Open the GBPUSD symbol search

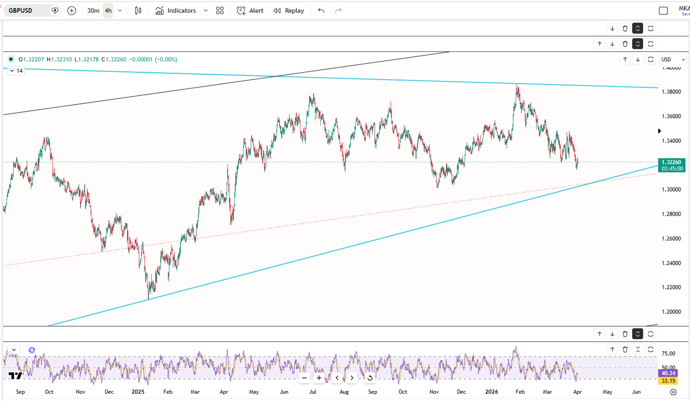pyautogui.click(x=26, y=11)
